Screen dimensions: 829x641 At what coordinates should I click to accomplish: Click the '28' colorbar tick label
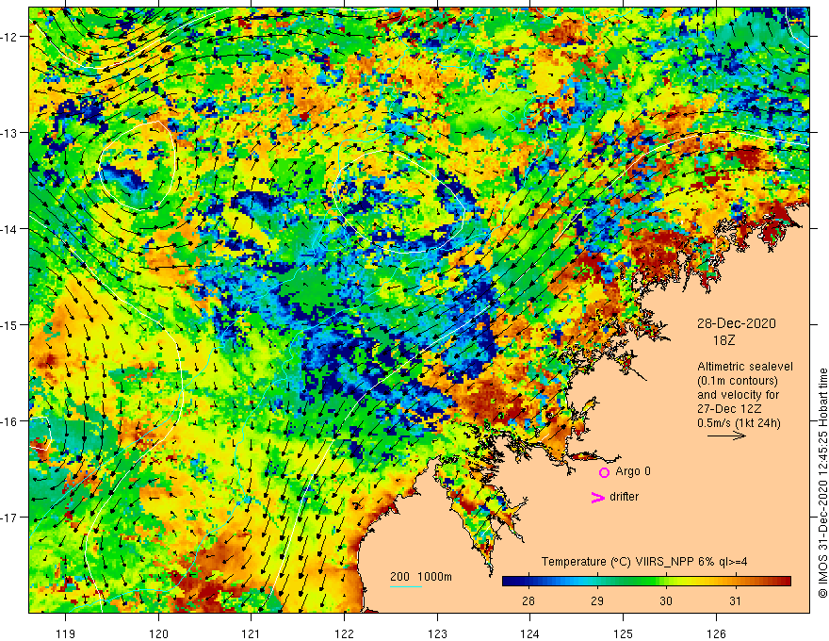tap(528, 601)
